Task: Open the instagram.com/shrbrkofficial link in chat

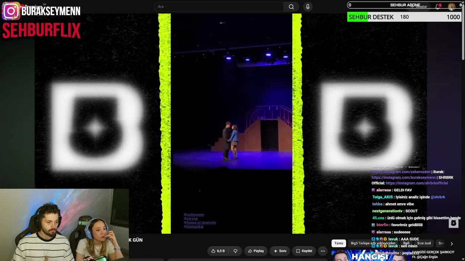Action: pos(417,183)
